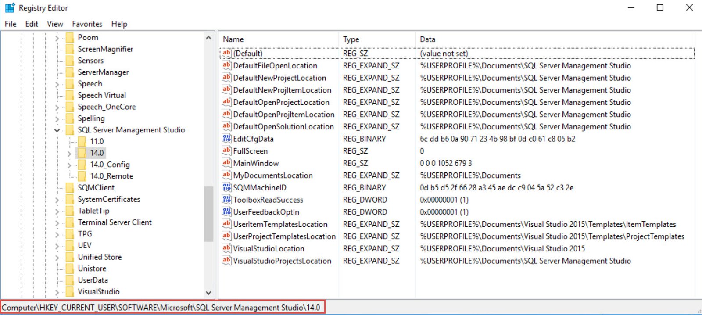
Task: Click the folder icon of the 14.0 key
Action: (82, 153)
